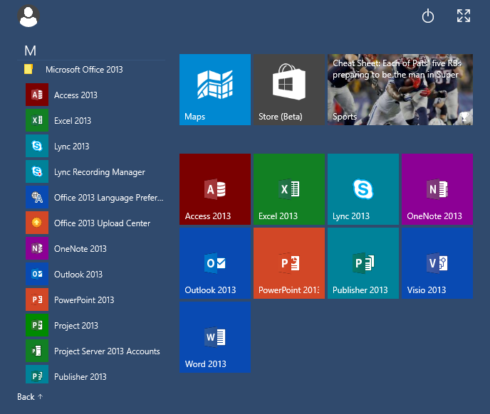Launch the Excel 2013 tile
The image size is (490, 414).
(289, 189)
